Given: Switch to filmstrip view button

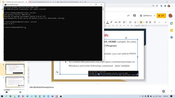Looking at the screenshot, I should (x=7, y=92).
